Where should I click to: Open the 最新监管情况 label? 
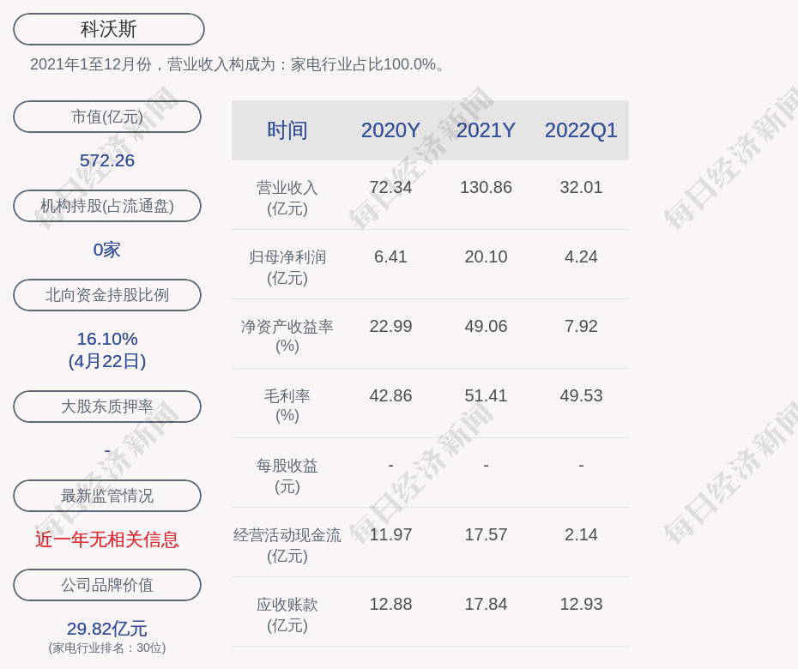(107, 496)
